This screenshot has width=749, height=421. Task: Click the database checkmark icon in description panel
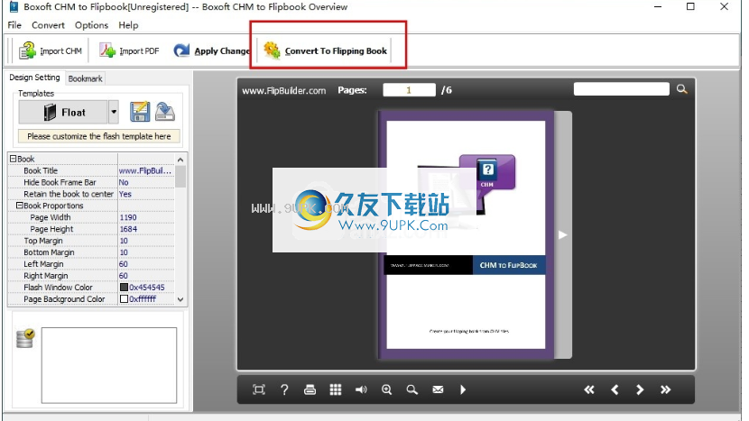click(x=25, y=338)
